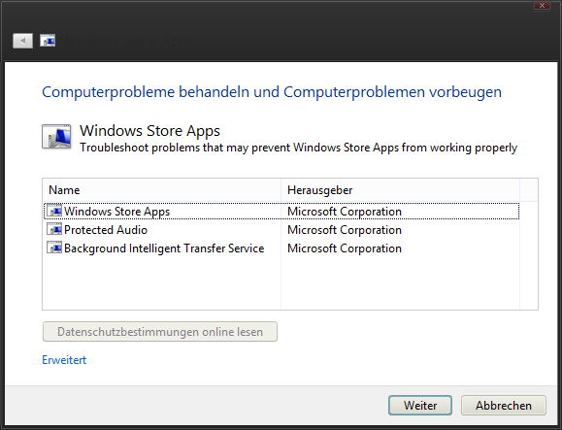
Task: Sort list by Name column header
Action: [x=162, y=190]
